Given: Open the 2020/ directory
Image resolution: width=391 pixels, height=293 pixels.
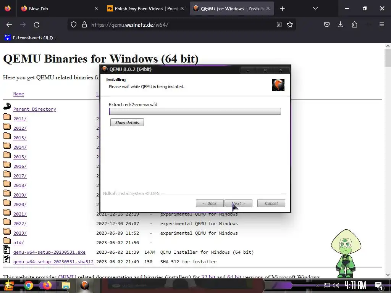Looking at the screenshot, I should pyautogui.click(x=20, y=204).
